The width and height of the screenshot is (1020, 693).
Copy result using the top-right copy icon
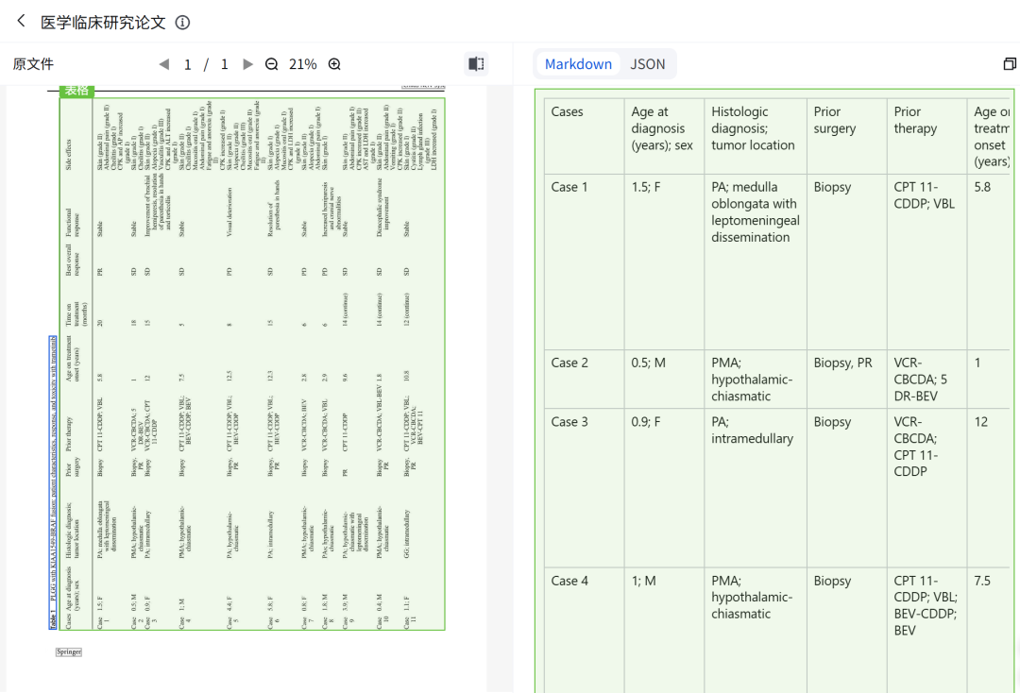pos(1010,63)
